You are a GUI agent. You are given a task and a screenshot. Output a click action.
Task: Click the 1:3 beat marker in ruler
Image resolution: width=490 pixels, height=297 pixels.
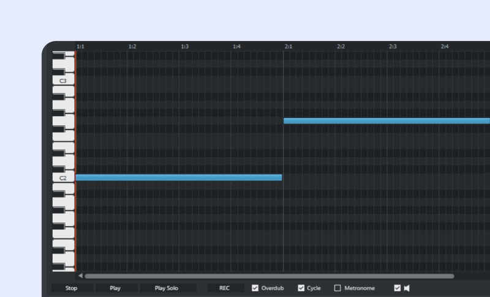click(184, 46)
